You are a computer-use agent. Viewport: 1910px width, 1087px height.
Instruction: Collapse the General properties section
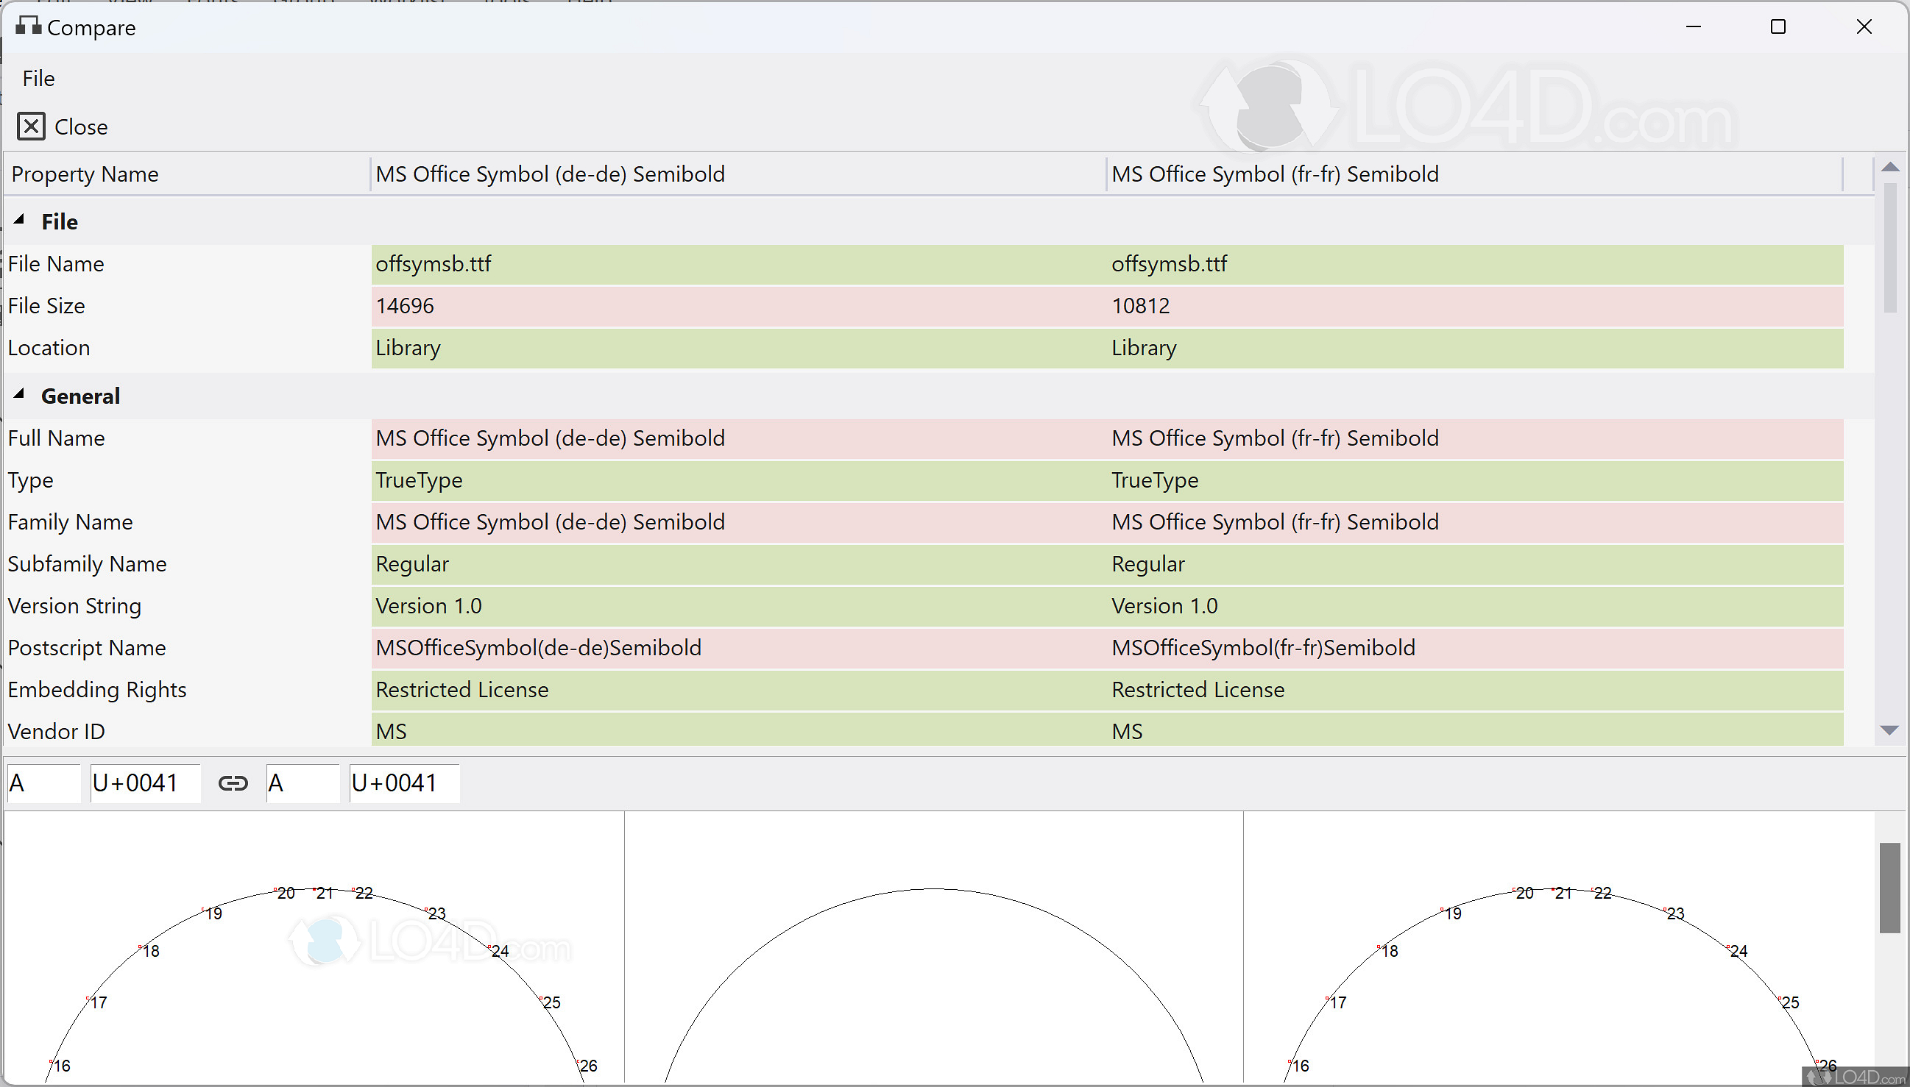point(20,393)
